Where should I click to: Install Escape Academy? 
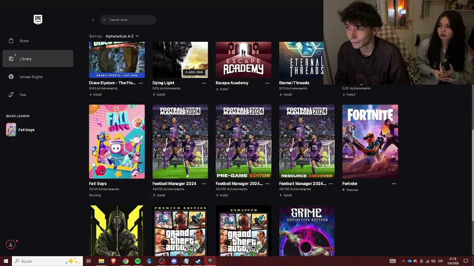222,89
